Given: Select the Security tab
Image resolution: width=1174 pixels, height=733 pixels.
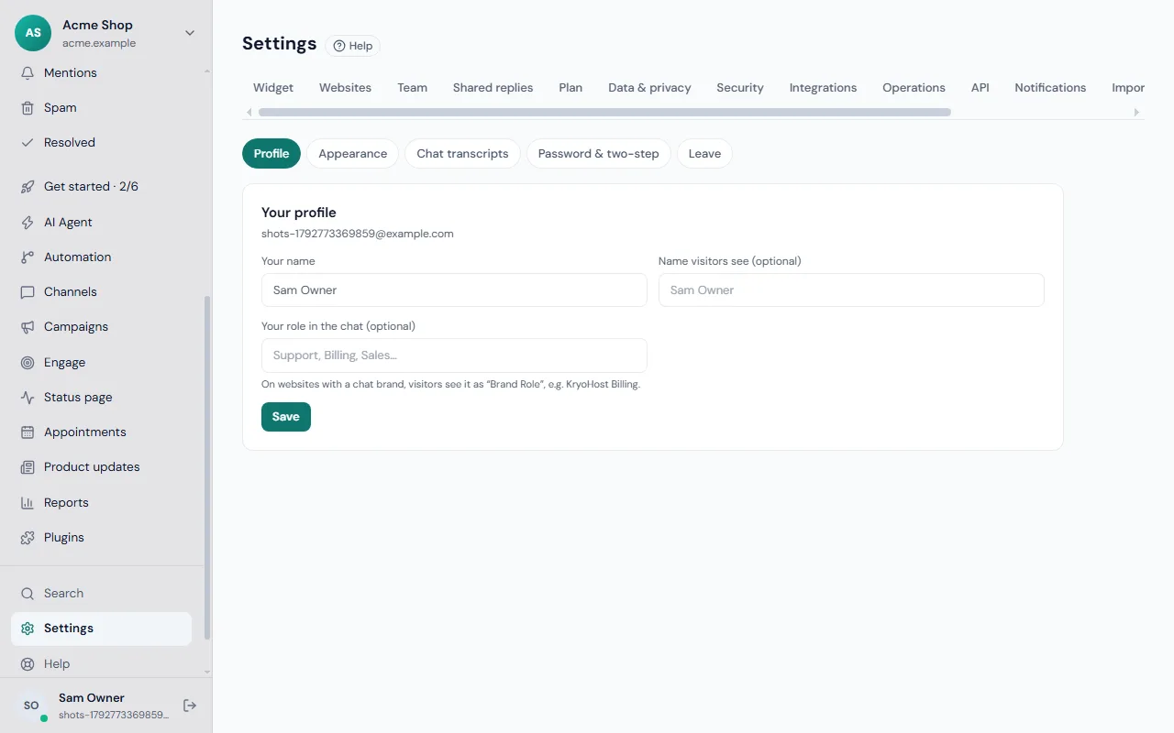Looking at the screenshot, I should [740, 87].
